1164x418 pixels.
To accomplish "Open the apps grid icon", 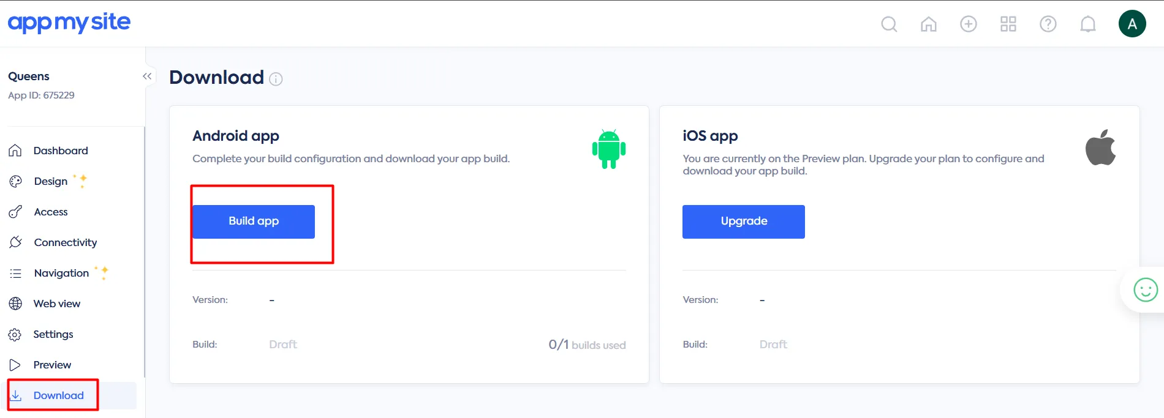I will [1008, 24].
